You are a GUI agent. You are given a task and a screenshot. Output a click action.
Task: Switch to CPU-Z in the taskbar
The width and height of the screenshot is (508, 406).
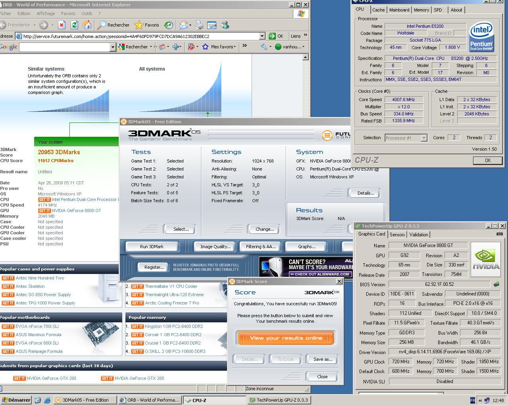click(x=215, y=400)
